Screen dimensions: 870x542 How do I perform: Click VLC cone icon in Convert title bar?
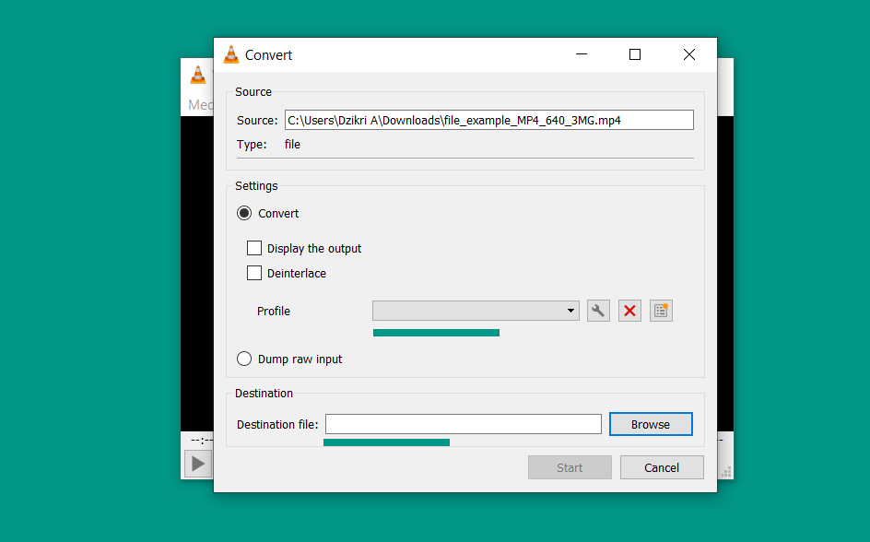pos(230,55)
